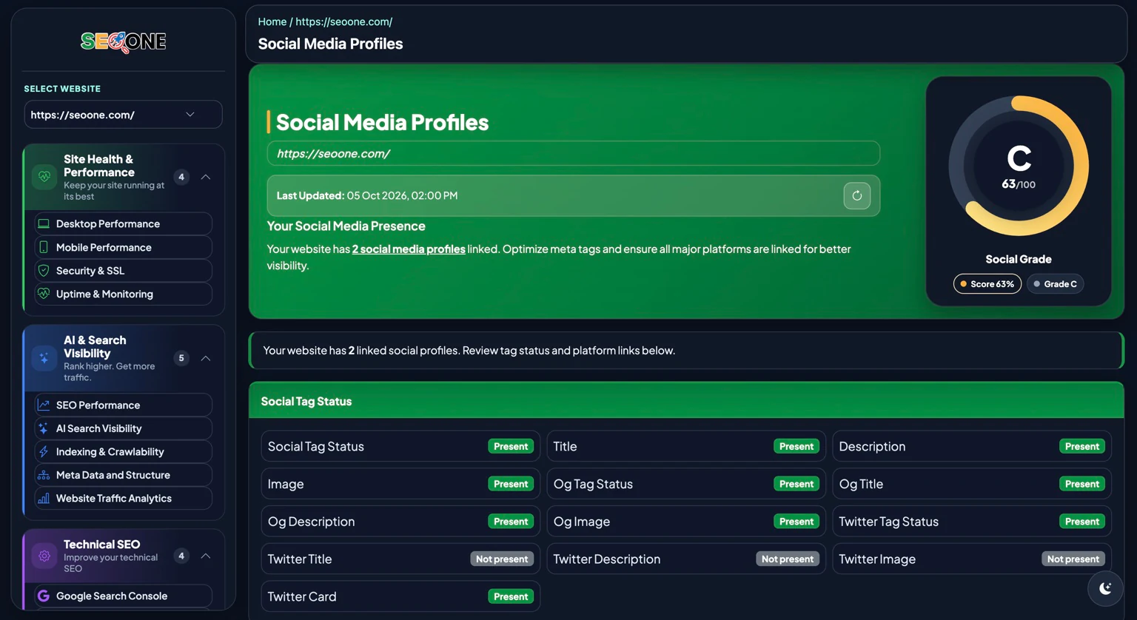Click the Desktop Performance laptop icon

(44, 223)
